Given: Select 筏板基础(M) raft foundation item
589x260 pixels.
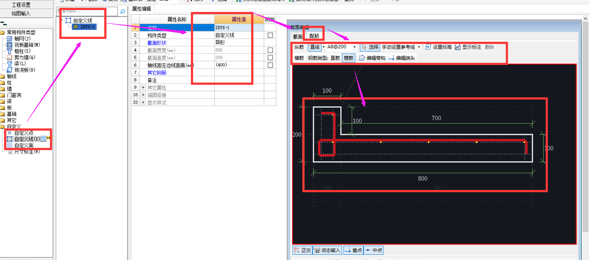Looking at the screenshot, I should pos(24,45).
